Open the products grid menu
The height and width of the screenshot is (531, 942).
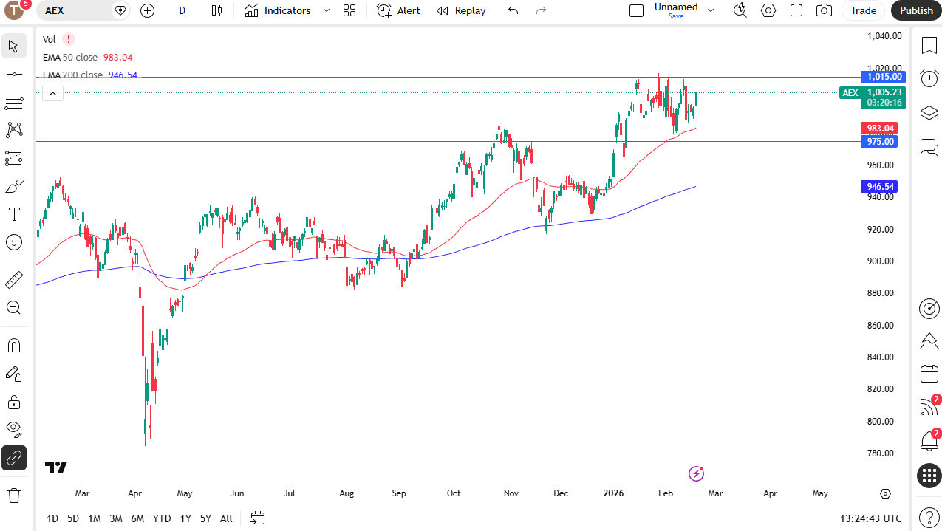[x=929, y=476]
